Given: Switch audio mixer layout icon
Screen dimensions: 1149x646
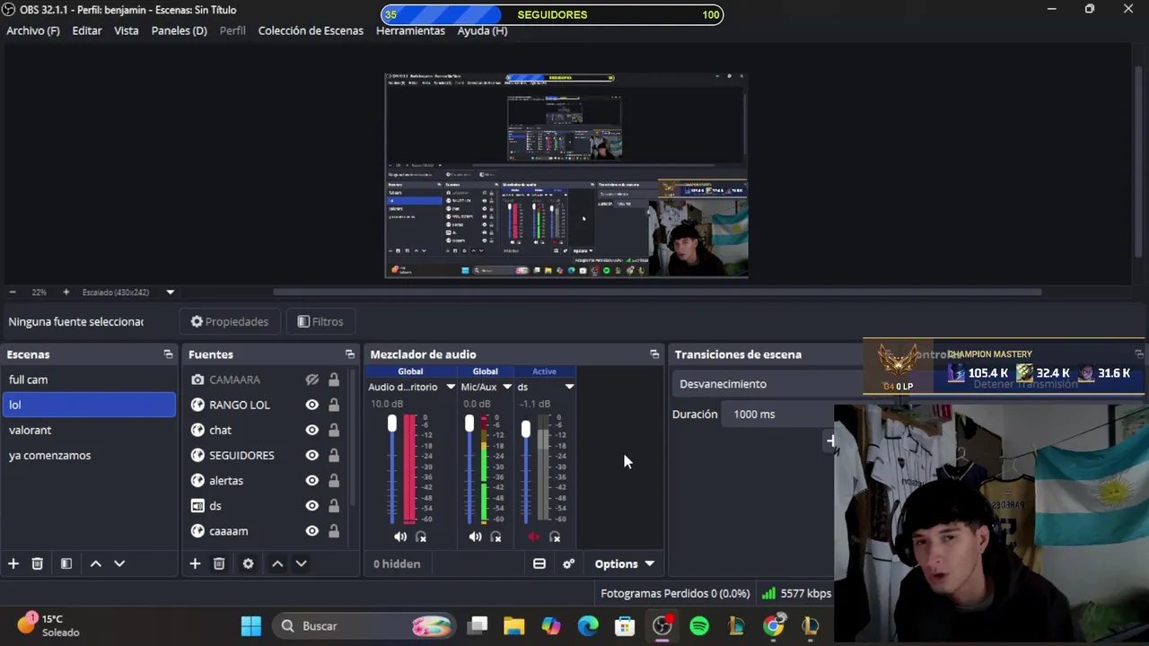Looking at the screenshot, I should (539, 563).
